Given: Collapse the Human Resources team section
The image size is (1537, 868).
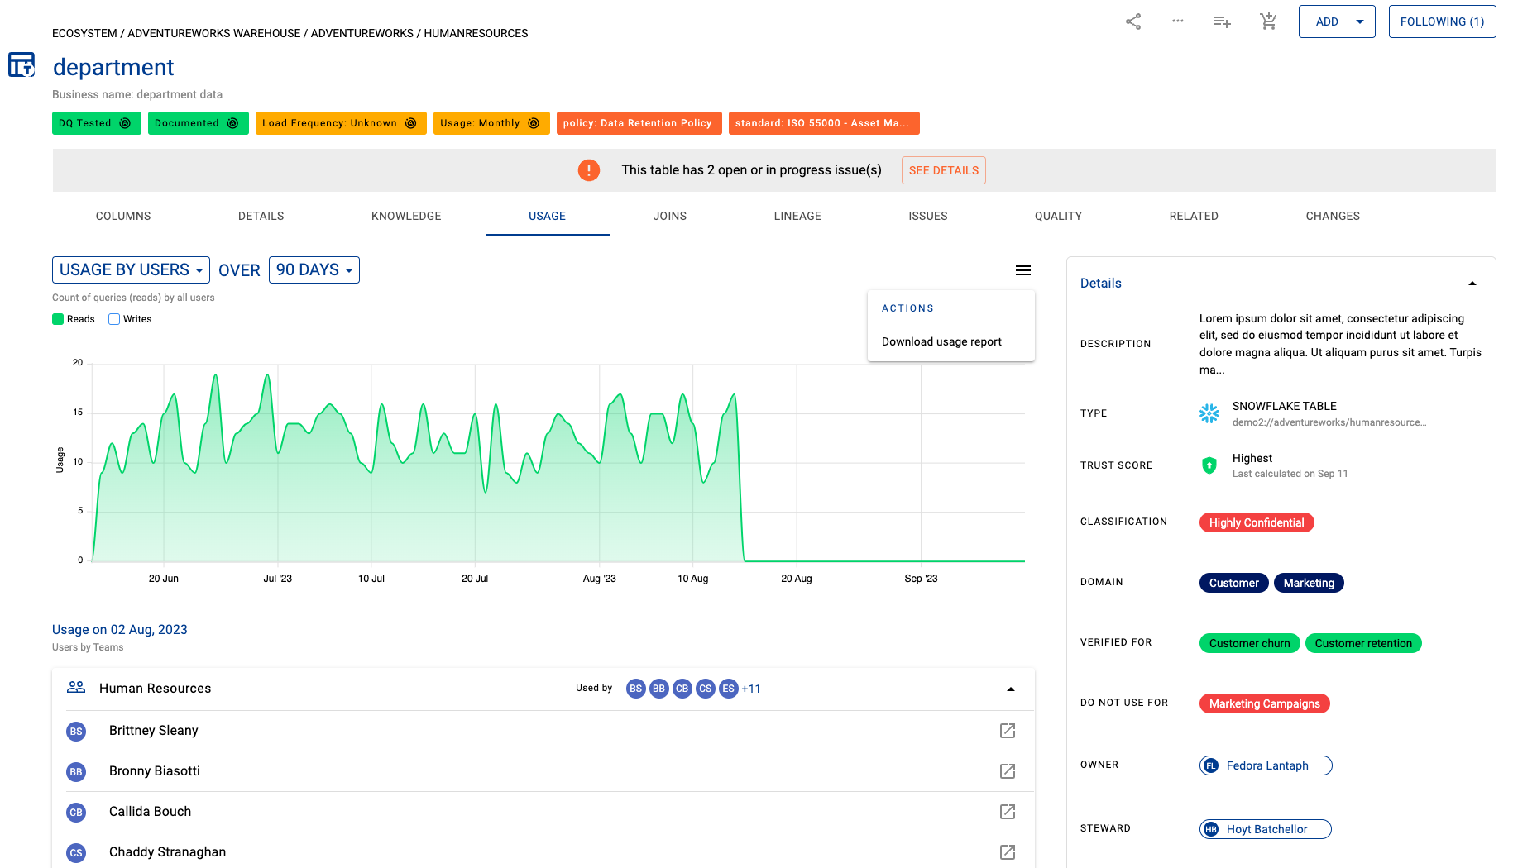Looking at the screenshot, I should 1010,689.
